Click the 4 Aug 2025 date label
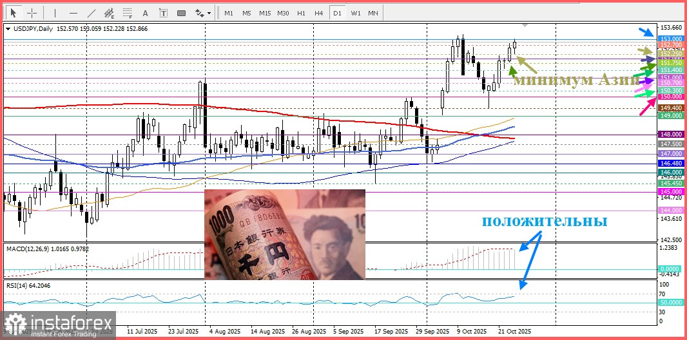This screenshot has height=340, width=687. click(x=225, y=331)
